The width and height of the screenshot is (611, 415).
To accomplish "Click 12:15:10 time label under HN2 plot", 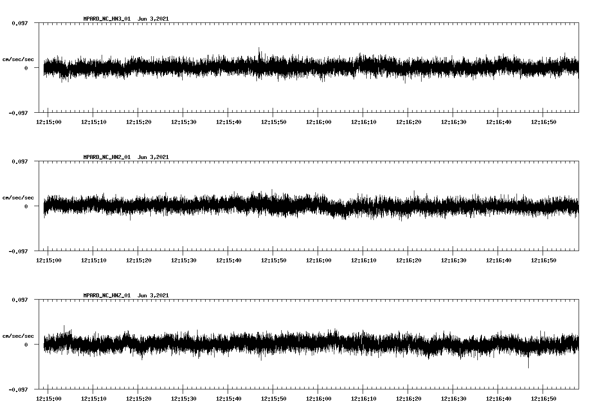I will (x=94, y=260).
